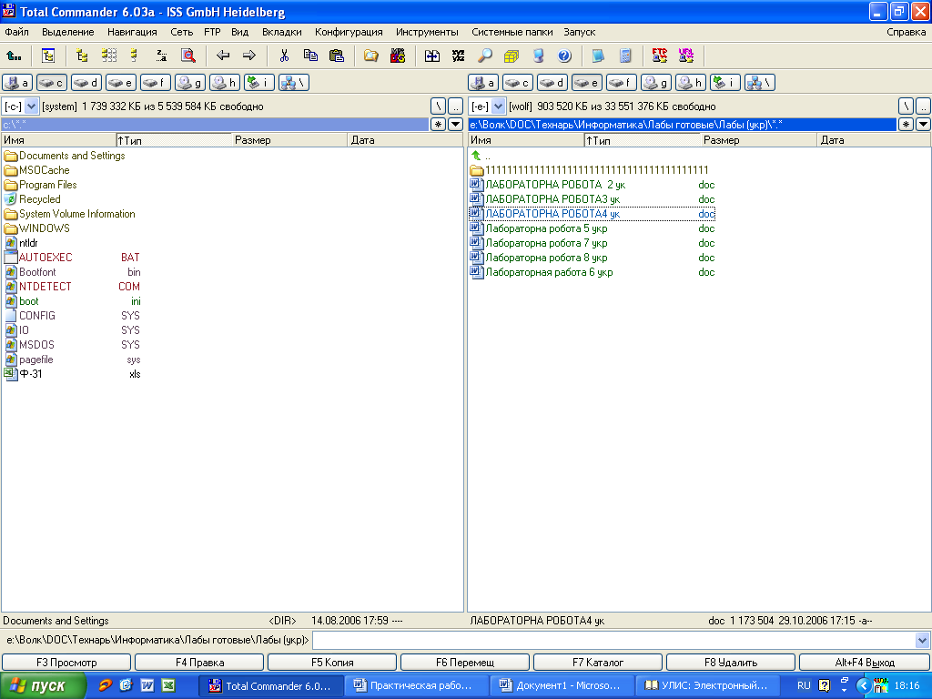Click the multi-rename tool icon
This screenshot has height=699, width=932.
click(x=459, y=56)
